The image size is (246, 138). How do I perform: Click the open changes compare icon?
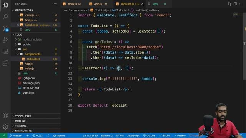[x=229, y=4]
